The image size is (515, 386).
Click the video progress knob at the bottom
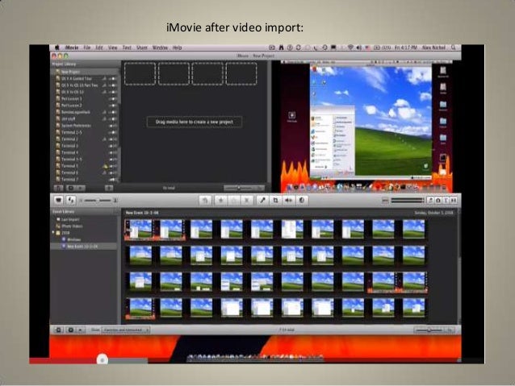103,359
